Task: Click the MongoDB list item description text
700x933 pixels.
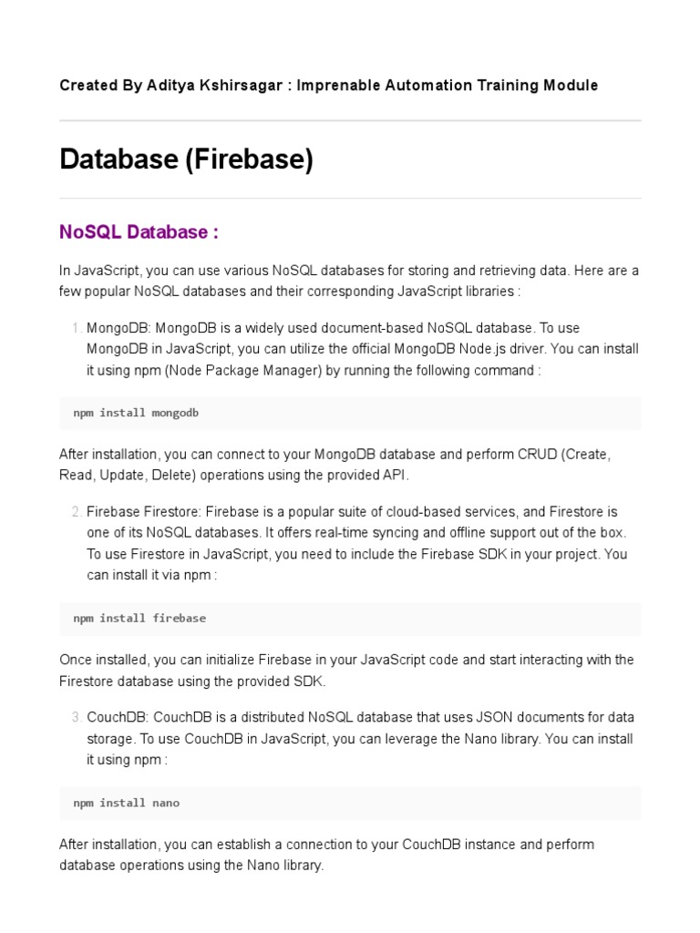Action: (x=362, y=349)
